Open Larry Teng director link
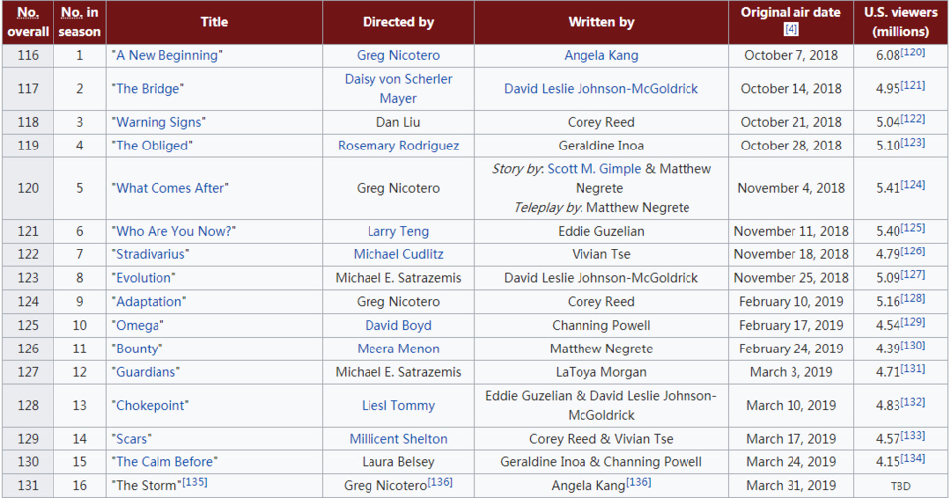 tap(397, 231)
